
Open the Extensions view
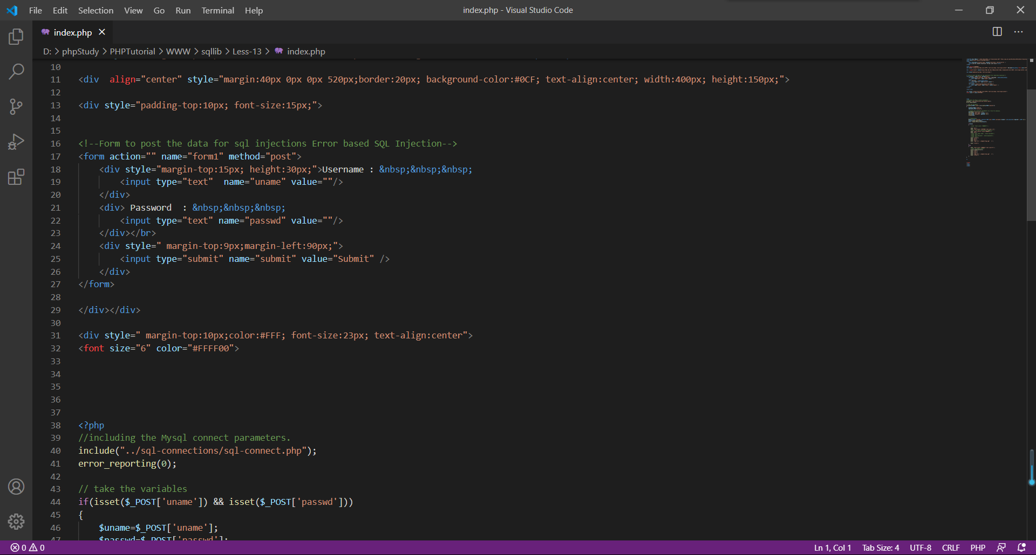pyautogui.click(x=16, y=177)
